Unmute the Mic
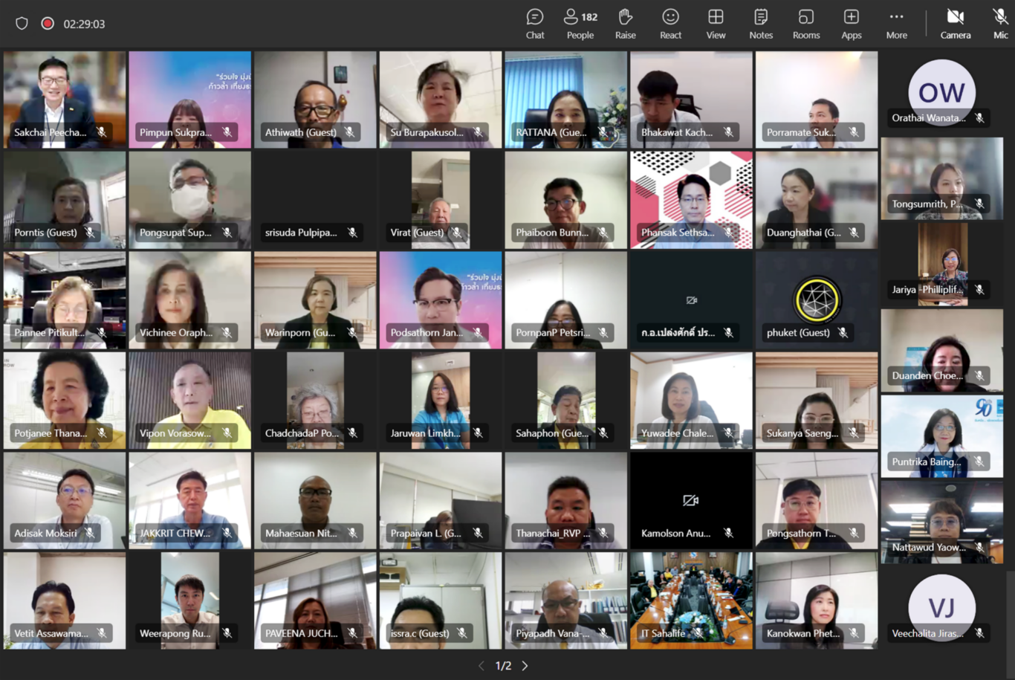The image size is (1015, 680). (1000, 24)
